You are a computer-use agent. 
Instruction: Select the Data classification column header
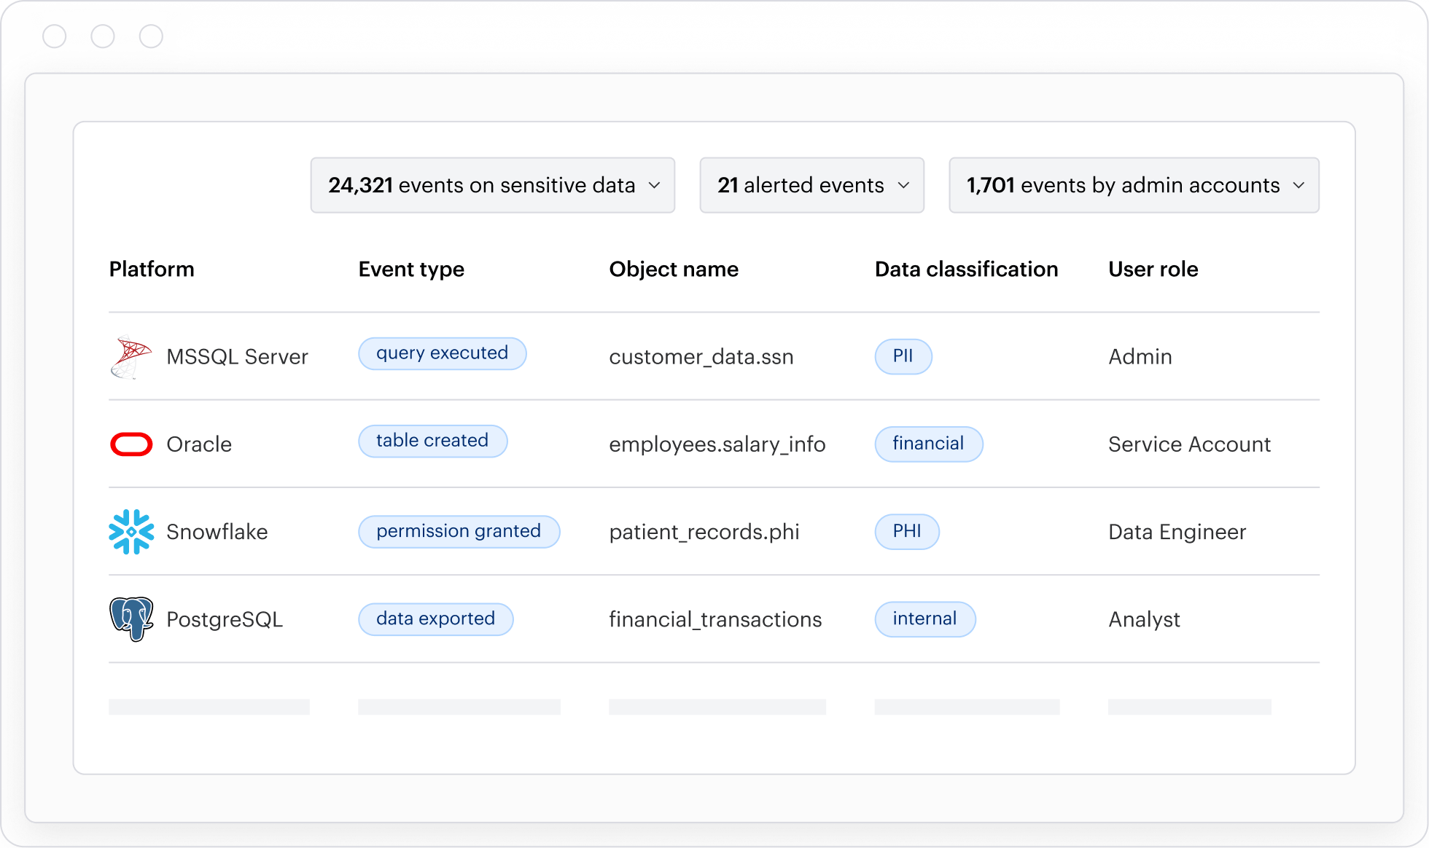pos(966,269)
